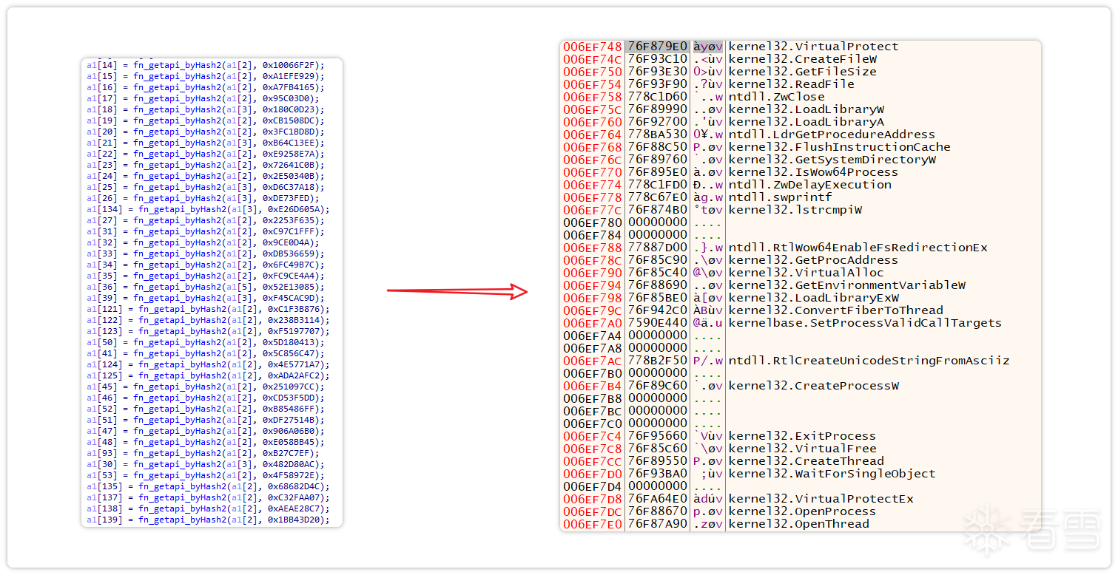
Task: Click the kernel32.OpenThread symbol
Action: [x=799, y=524]
